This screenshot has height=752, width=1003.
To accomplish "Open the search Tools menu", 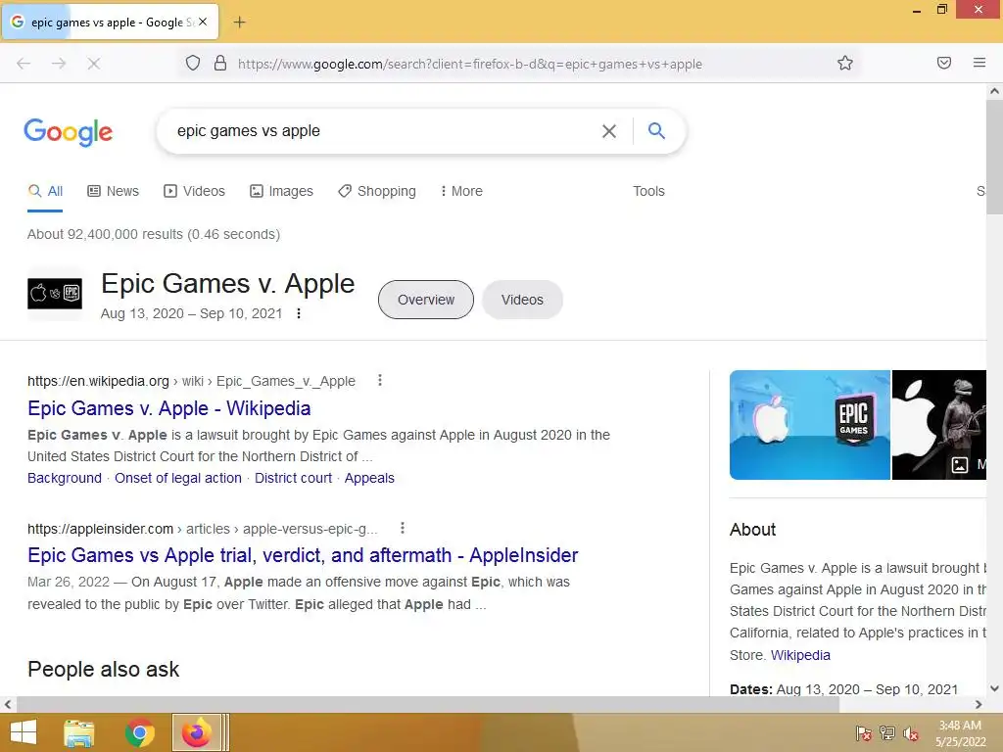I will (x=648, y=191).
